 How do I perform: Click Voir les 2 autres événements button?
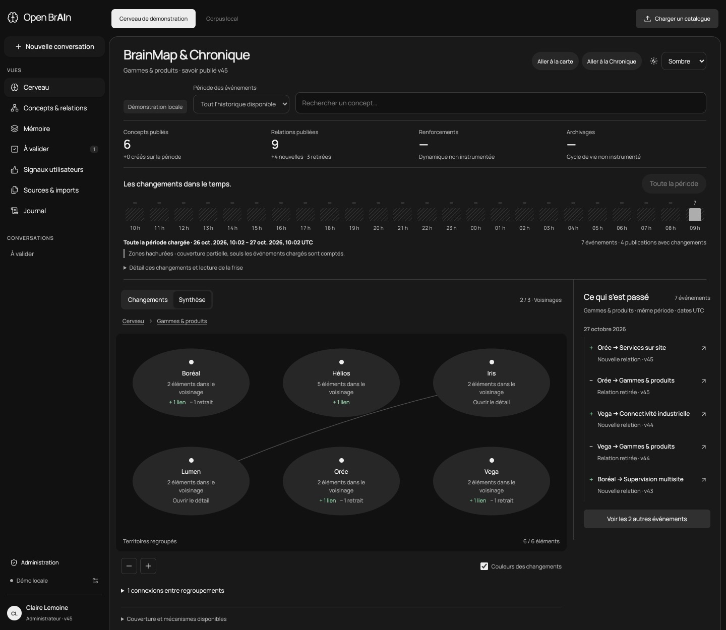[647, 519]
